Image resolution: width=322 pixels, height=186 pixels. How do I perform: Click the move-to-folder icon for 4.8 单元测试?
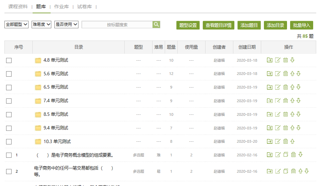point(269,60)
